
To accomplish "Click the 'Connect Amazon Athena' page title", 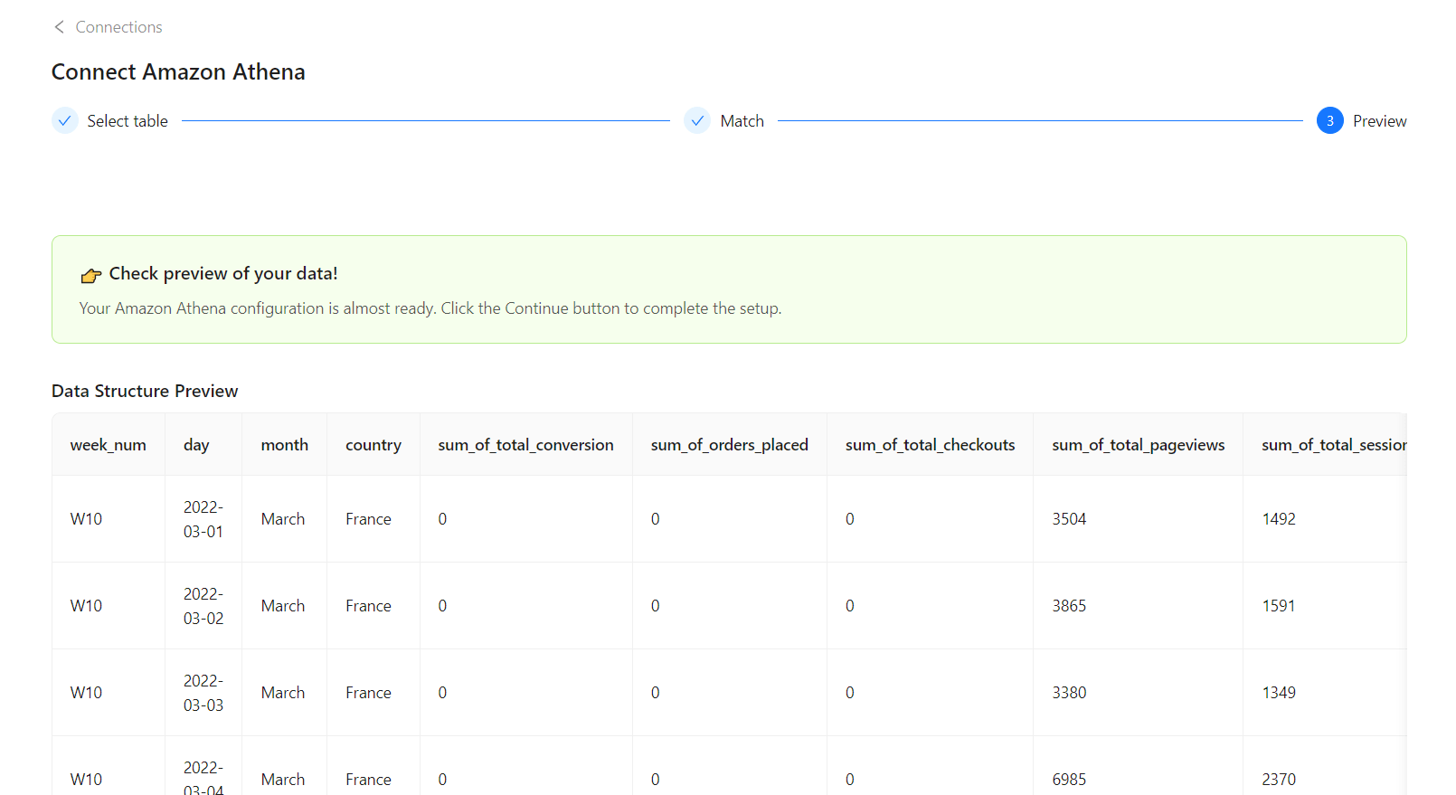I will 178,71.
